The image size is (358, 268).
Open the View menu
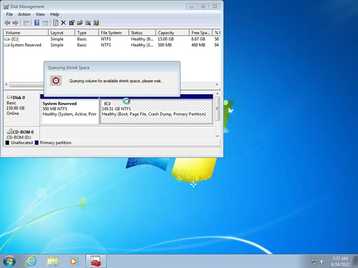(40, 14)
